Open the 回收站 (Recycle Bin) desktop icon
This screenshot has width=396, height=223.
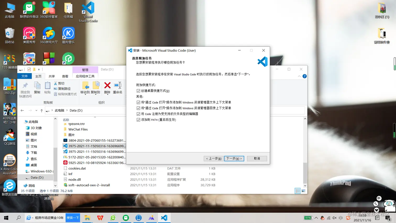pyautogui.click(x=9, y=35)
